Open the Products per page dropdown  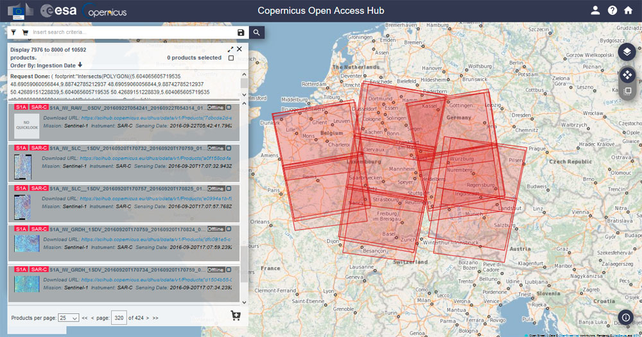click(69, 318)
